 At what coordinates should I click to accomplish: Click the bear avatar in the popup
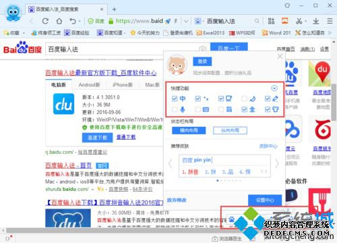click(177, 65)
